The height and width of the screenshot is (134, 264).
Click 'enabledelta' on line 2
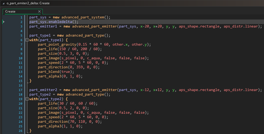coord(60,22)
